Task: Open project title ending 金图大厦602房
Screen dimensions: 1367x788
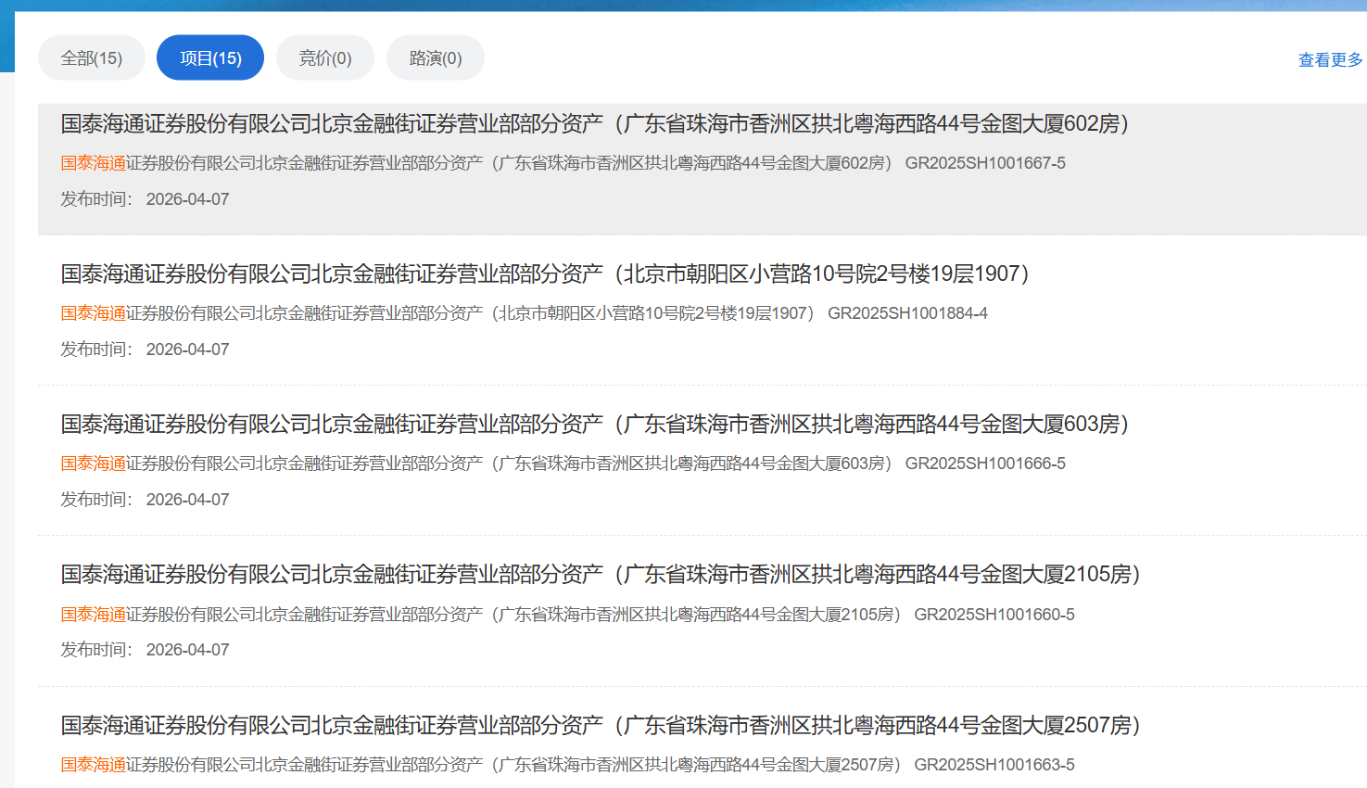Action: [596, 123]
